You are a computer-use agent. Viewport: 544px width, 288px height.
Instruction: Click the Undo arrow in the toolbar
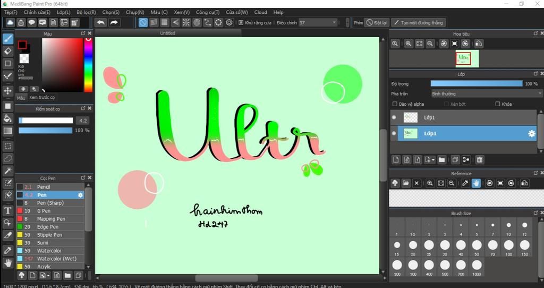100,22
